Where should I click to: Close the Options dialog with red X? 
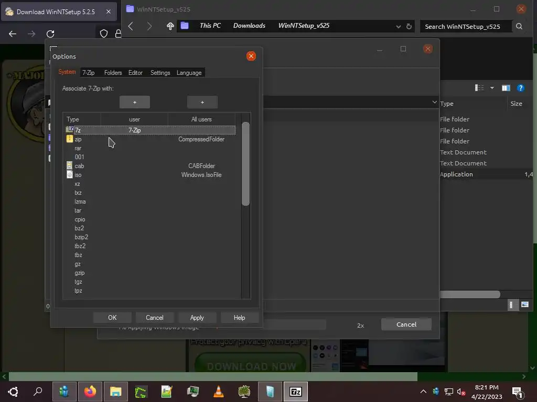(251, 56)
